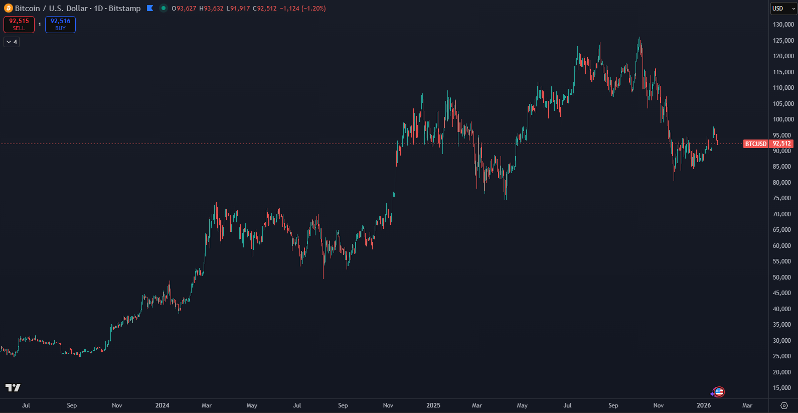Click the 55,000 price axis label
Screen dimensions: 798x413
pyautogui.click(x=782, y=261)
